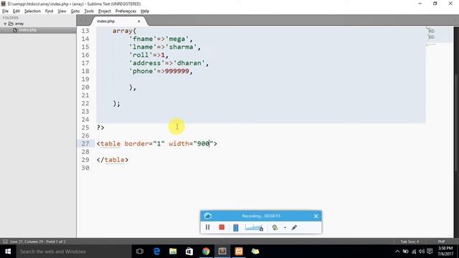Open the network tray icon
The width and height of the screenshot is (459, 258).
pyautogui.click(x=414, y=252)
